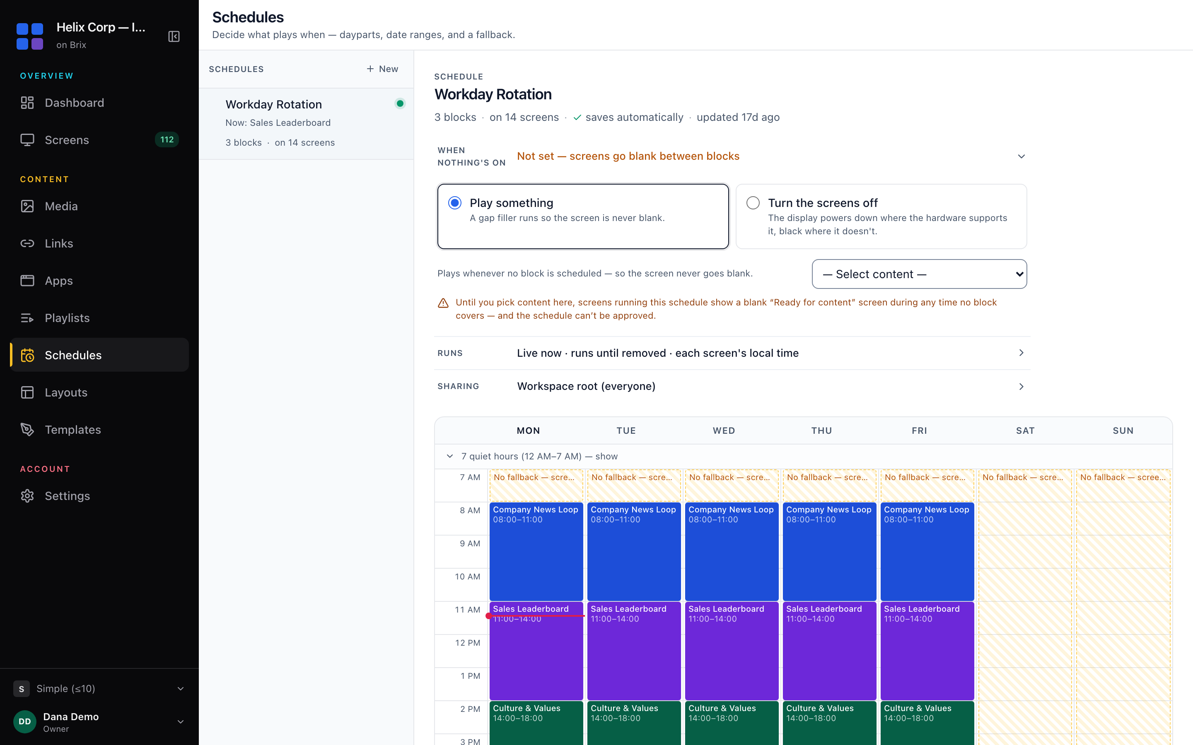The height and width of the screenshot is (745, 1193).
Task: Click the Apps window icon
Action: pos(27,281)
